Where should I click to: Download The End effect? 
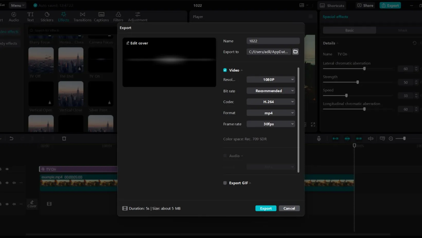(80, 69)
